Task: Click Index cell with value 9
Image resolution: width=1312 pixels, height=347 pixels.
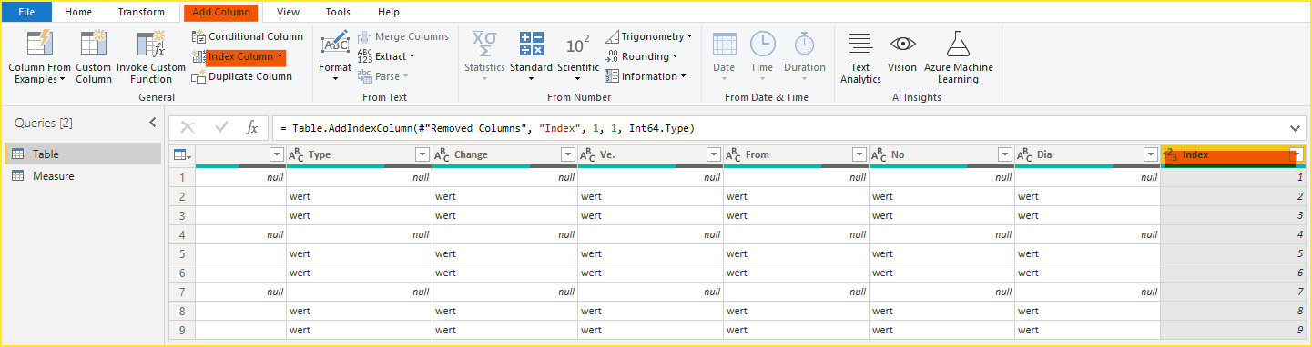Action: [1234, 330]
